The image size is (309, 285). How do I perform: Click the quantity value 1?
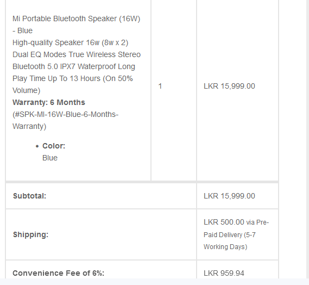160,86
